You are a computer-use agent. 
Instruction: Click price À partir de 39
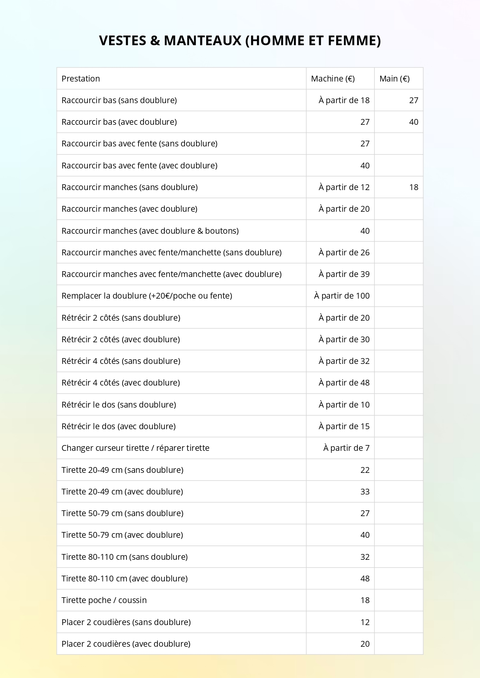(344, 274)
